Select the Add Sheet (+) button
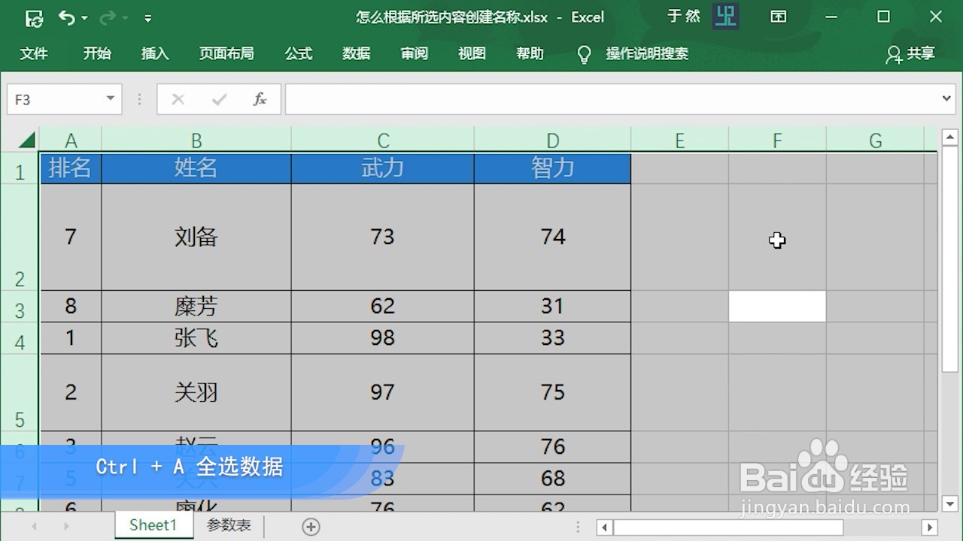The width and height of the screenshot is (963, 541). click(311, 524)
